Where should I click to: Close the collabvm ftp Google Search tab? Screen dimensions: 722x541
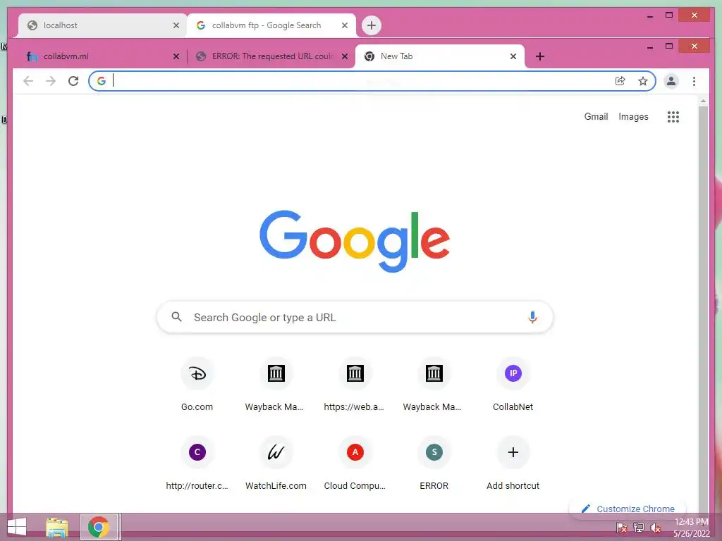point(344,26)
